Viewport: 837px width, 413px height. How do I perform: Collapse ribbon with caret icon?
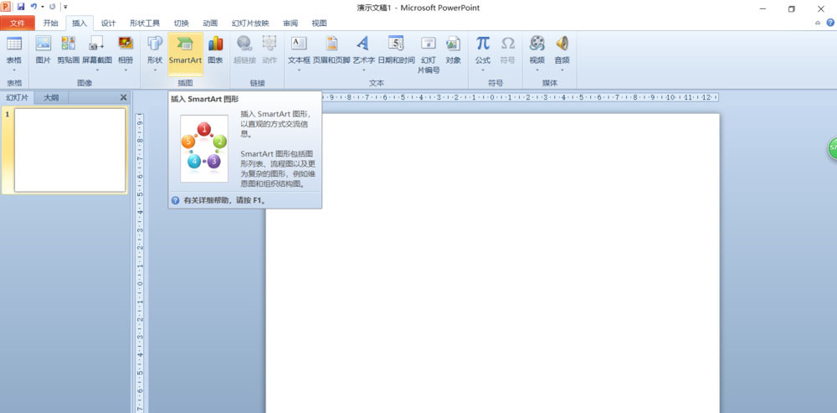818,23
